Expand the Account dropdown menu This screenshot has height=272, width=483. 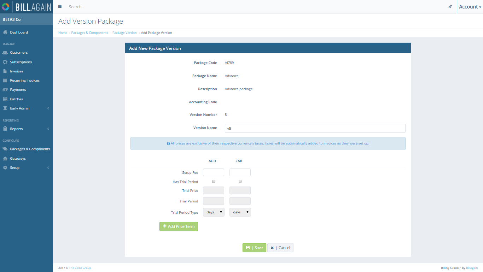point(470,7)
